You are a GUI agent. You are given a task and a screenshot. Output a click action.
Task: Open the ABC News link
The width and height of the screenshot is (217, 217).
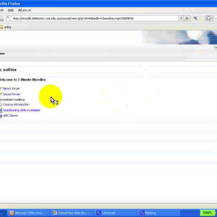(10, 115)
